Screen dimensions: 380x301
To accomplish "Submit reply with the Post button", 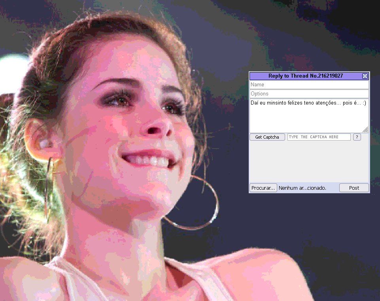I will 354,188.
